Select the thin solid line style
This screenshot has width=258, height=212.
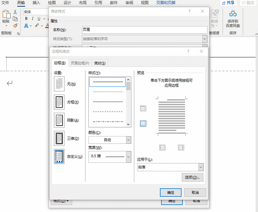click(x=108, y=92)
